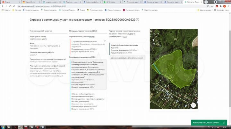Open the Windows Start button
Screen dimensions: 231x129
(3, 127)
